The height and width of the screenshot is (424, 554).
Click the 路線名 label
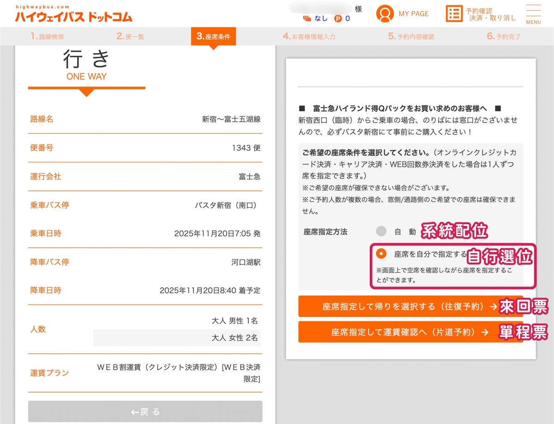pyautogui.click(x=42, y=119)
